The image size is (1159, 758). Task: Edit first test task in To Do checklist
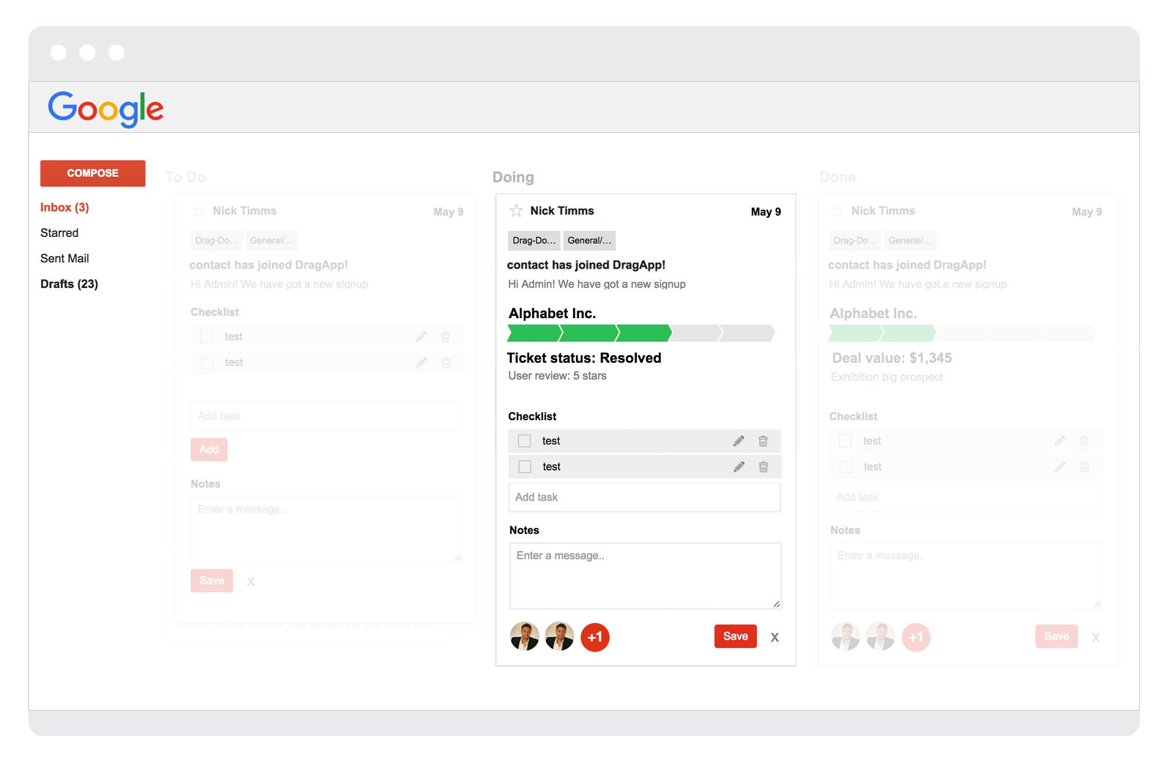point(421,337)
